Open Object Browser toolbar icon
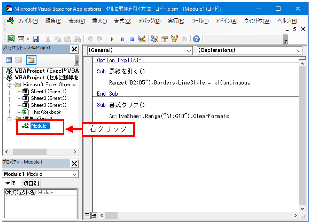 (x=174, y=39)
